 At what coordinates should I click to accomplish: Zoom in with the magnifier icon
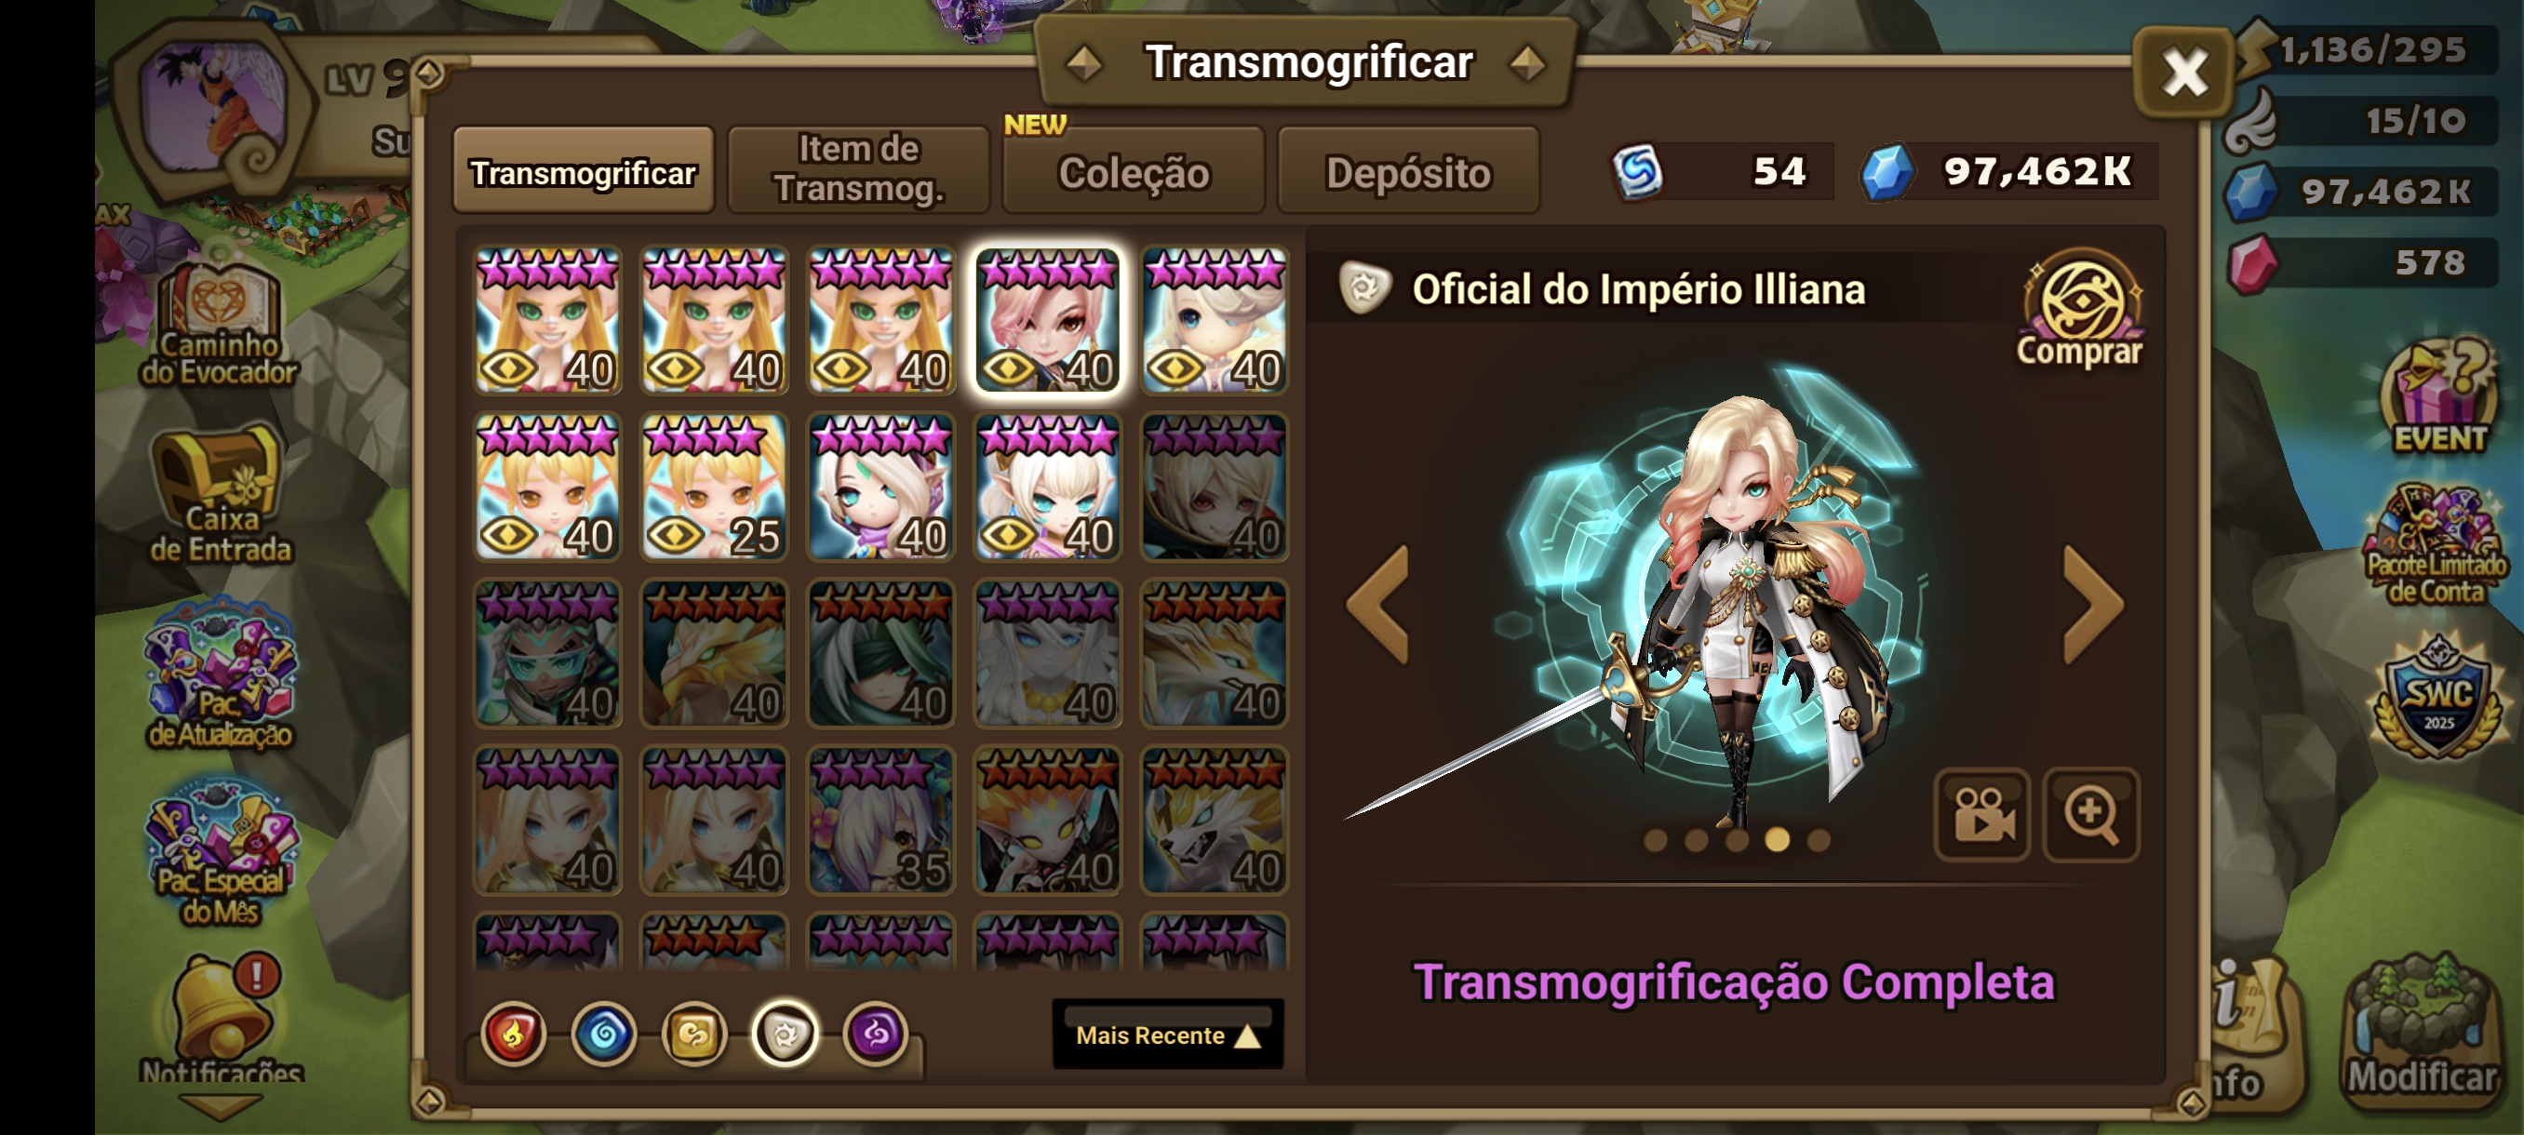pos(2091,814)
